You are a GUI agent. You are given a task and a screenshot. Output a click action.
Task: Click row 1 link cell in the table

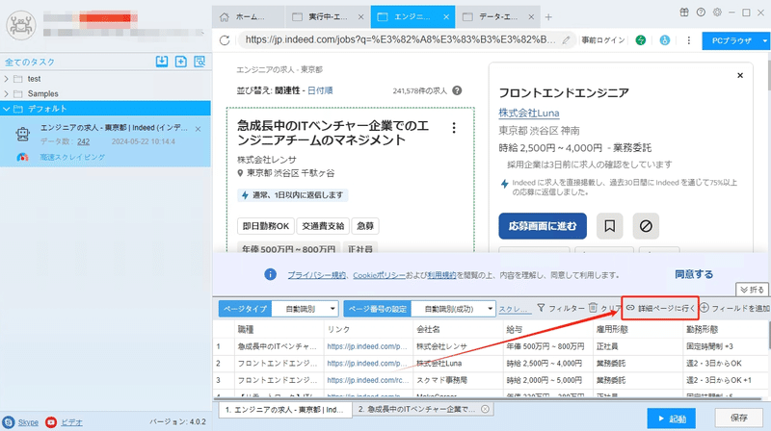tap(367, 346)
